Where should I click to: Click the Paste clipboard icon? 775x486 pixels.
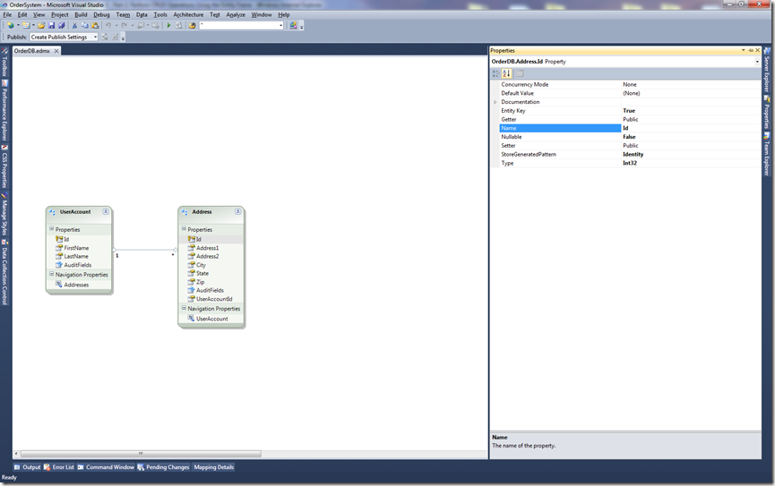[x=95, y=25]
